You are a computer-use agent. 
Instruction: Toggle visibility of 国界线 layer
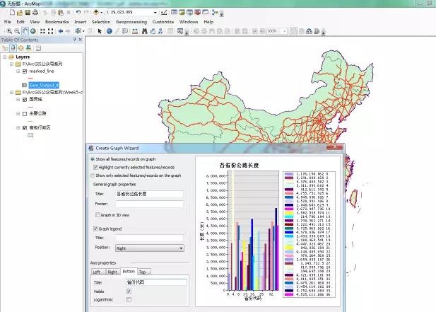click(25, 99)
